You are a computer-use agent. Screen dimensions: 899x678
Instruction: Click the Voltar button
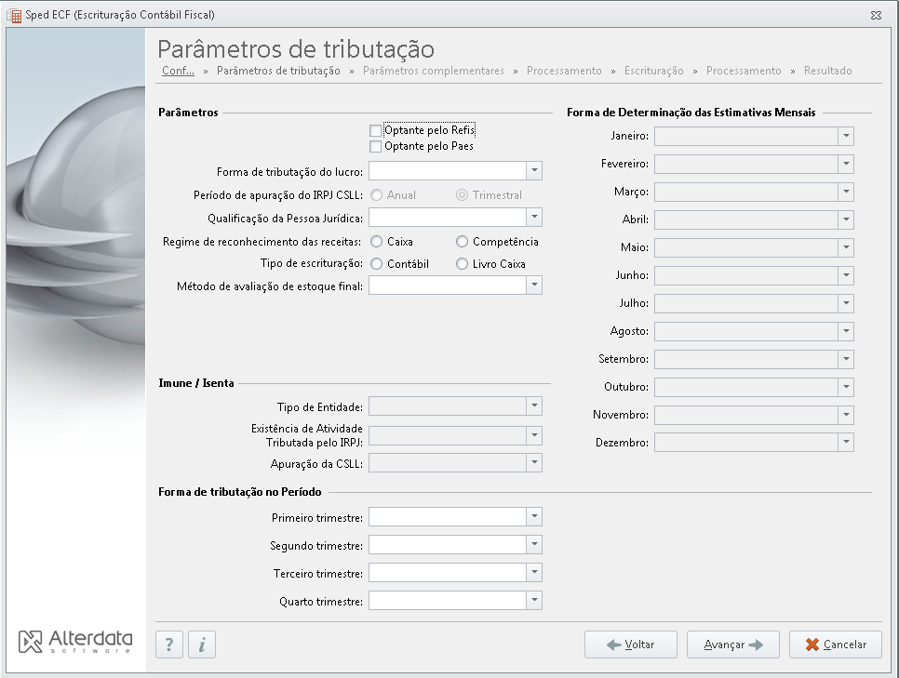[631, 645]
